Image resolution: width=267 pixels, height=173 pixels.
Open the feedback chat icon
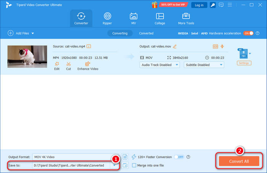pos(221,5)
